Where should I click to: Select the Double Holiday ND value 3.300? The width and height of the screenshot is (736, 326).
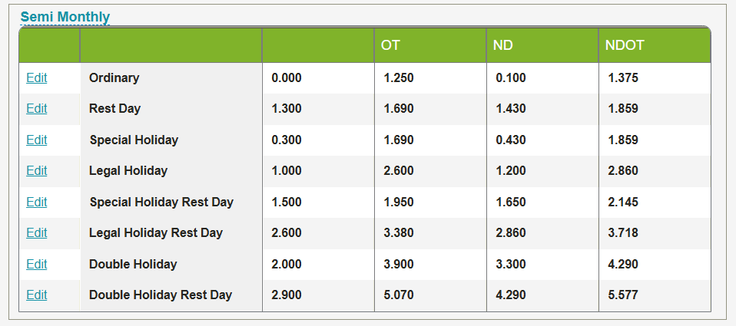click(x=511, y=264)
